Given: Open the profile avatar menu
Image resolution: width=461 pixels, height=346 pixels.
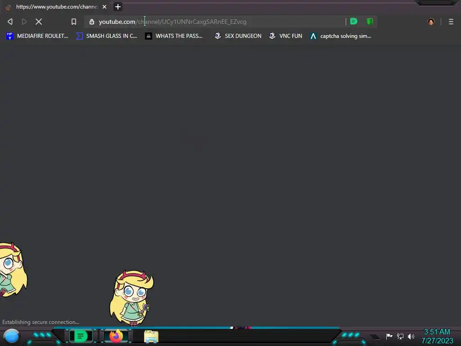Looking at the screenshot, I should tap(431, 22).
